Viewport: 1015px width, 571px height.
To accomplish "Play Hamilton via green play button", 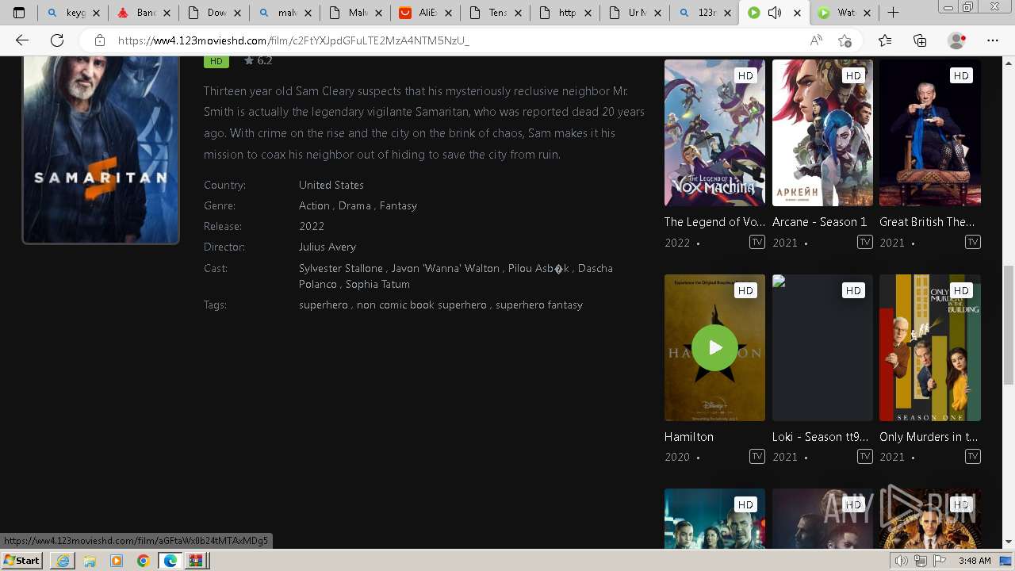I will tap(714, 347).
